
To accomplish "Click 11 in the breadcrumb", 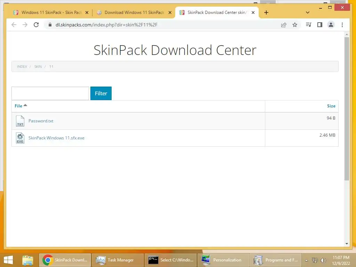I will pos(51,66).
